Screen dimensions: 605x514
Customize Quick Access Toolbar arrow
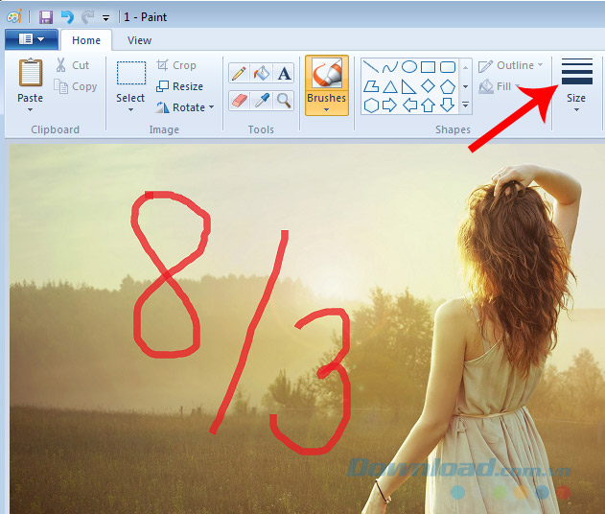(105, 17)
